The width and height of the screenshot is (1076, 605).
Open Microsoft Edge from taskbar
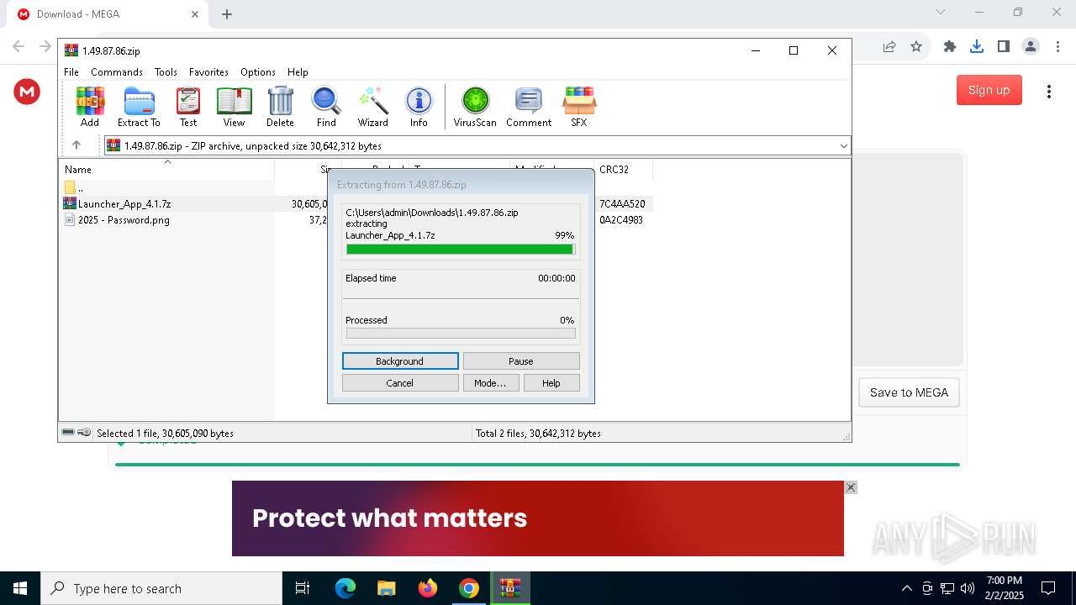pos(345,588)
